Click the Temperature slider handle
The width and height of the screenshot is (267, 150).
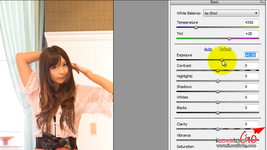196,27
